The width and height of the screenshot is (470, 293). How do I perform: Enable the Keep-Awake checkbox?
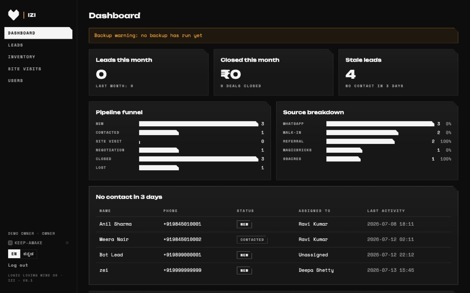point(10,243)
